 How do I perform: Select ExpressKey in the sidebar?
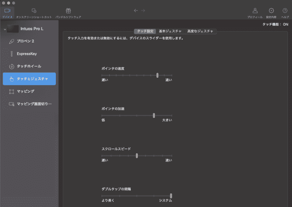coord(29,54)
